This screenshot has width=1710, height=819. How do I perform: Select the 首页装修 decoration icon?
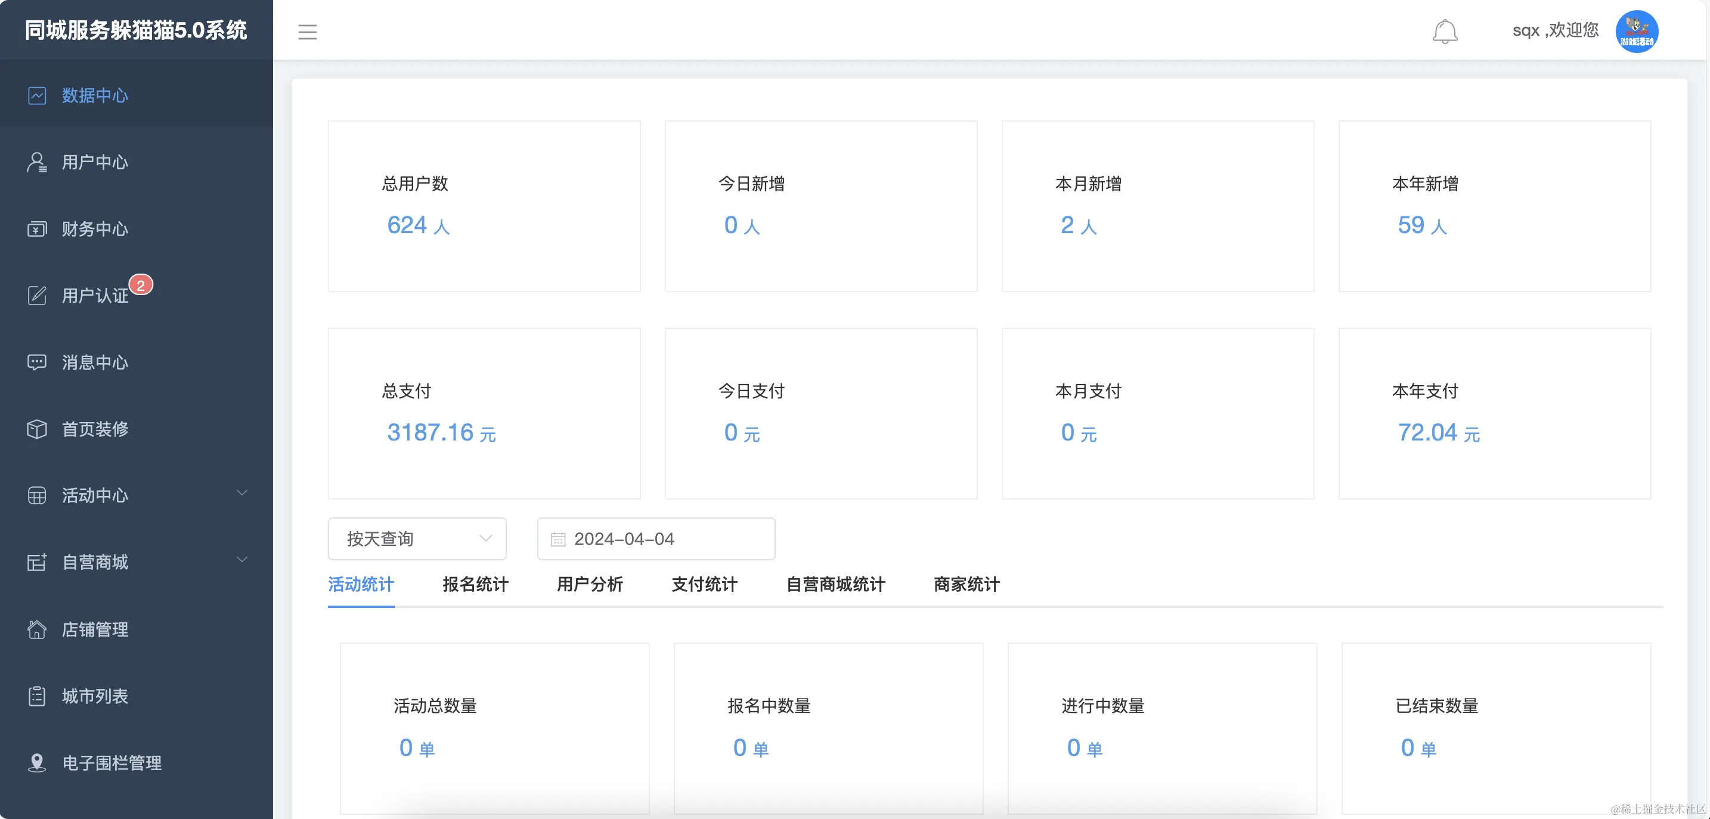click(36, 429)
